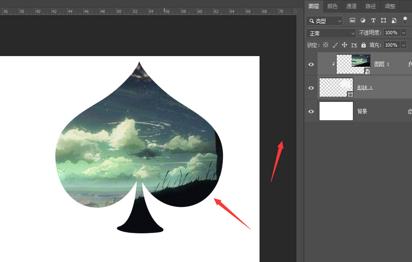Enable lock position for current layer
This screenshot has height=262, width=412.
[344, 45]
